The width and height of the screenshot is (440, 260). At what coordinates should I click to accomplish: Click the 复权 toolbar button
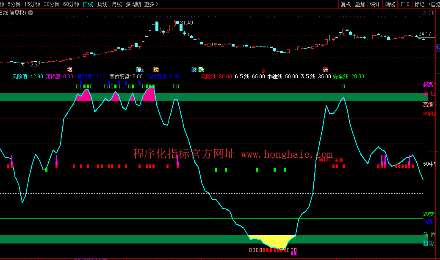coord(346,4)
